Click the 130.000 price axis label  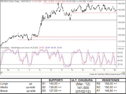121,29
